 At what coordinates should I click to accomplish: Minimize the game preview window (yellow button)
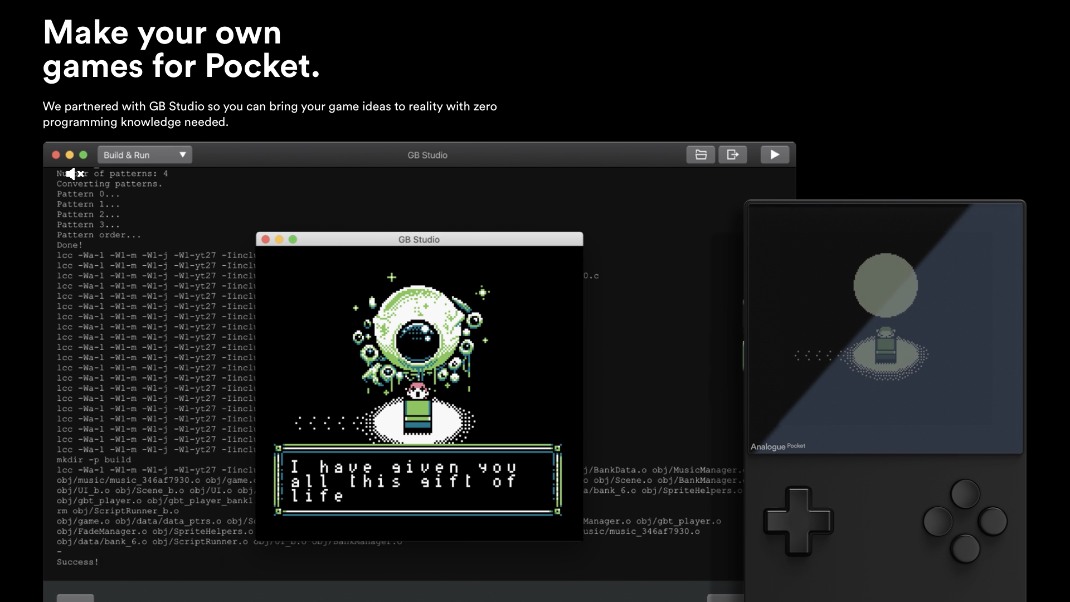click(279, 239)
